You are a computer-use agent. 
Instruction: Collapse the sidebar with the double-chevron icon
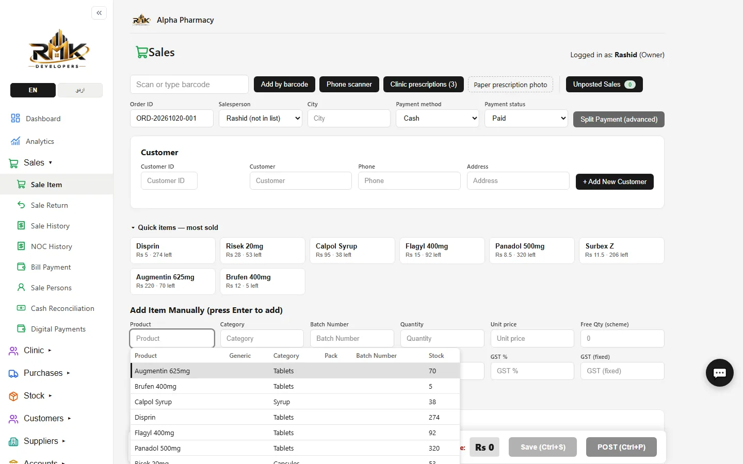(x=99, y=13)
